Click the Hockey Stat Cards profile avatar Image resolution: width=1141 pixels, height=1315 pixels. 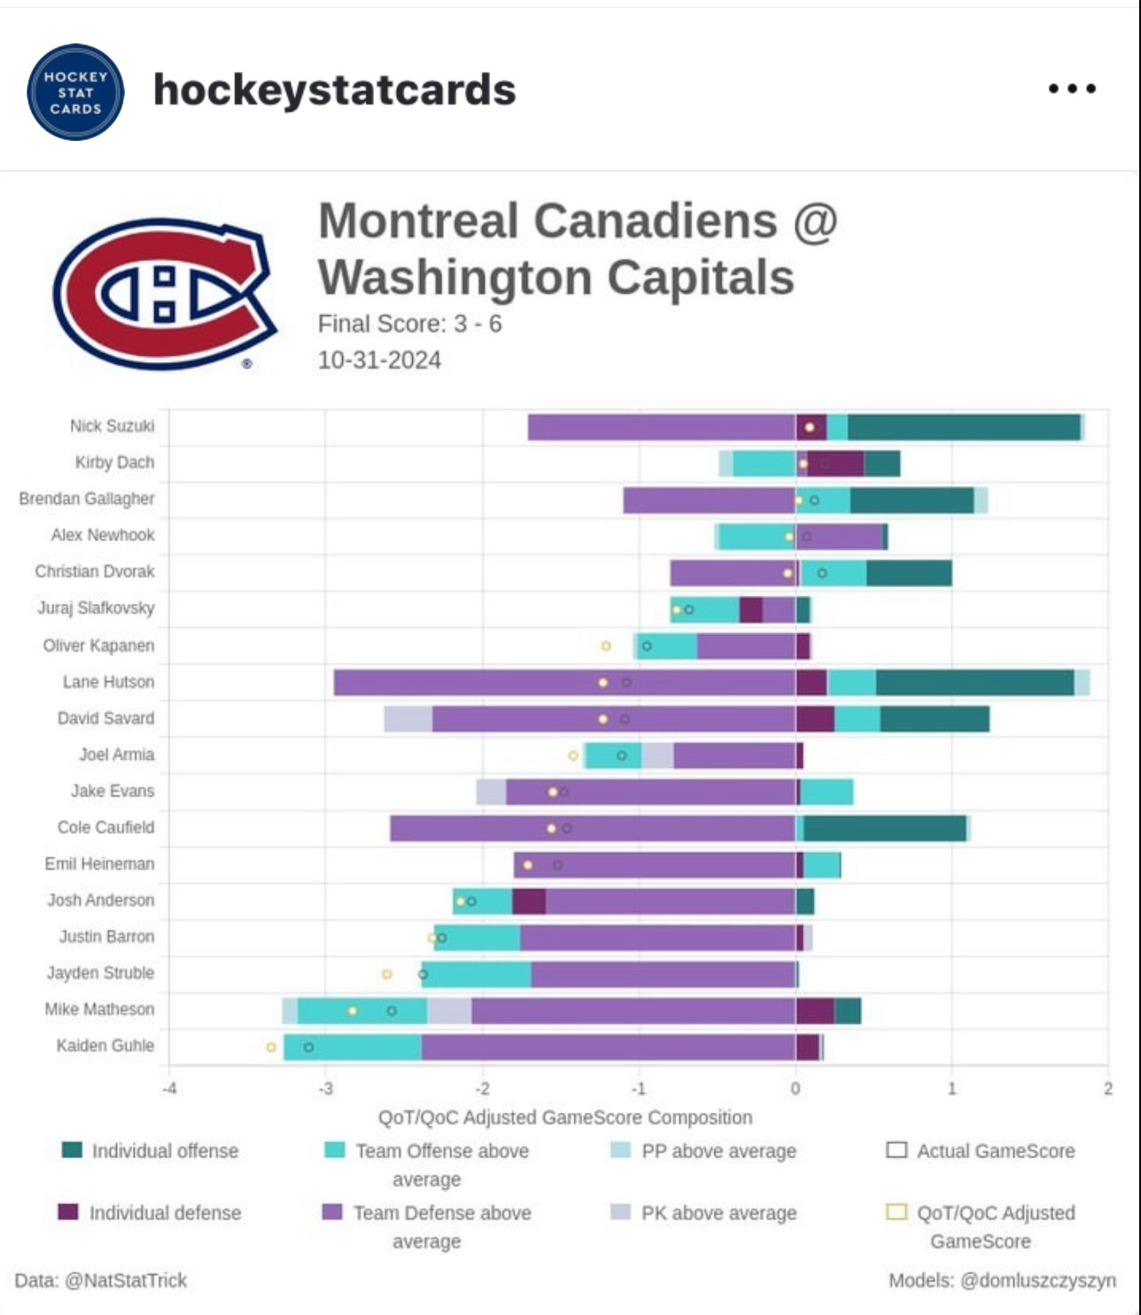click(x=75, y=89)
